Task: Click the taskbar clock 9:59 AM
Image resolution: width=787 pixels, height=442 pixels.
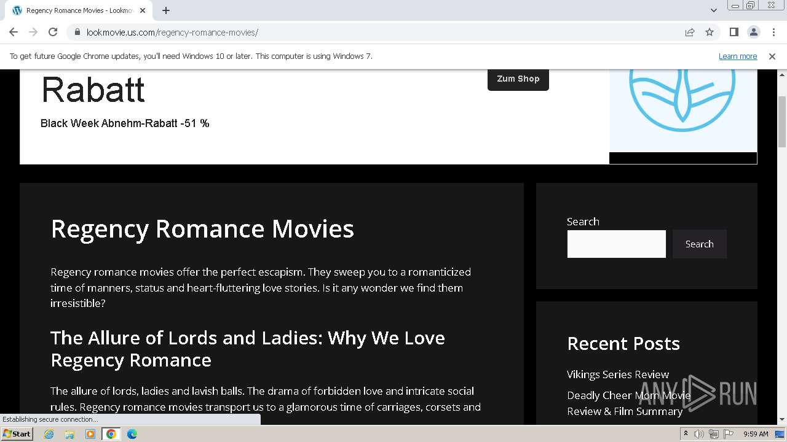Action: [756, 434]
